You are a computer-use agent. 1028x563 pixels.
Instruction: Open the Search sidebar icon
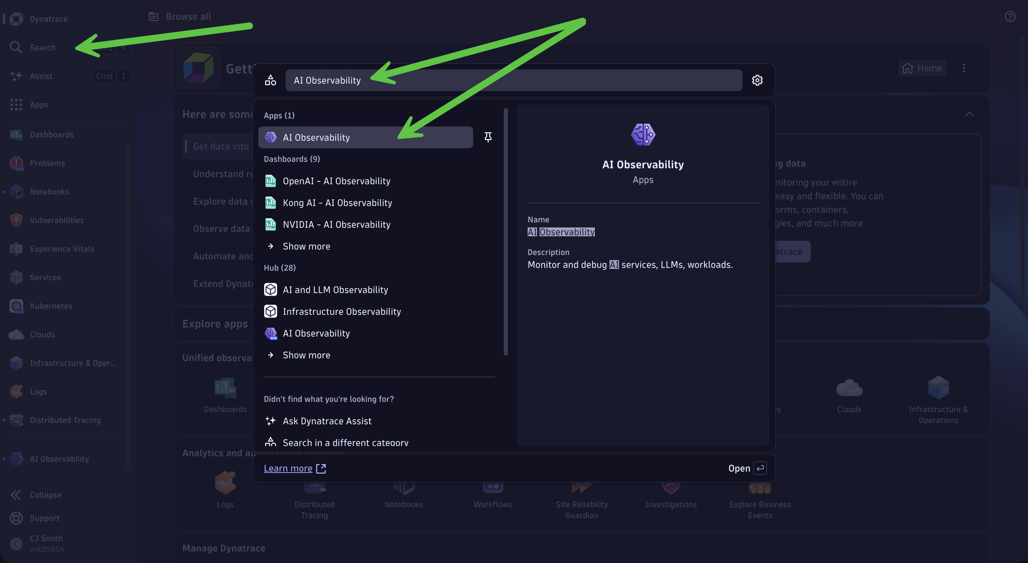pos(16,47)
